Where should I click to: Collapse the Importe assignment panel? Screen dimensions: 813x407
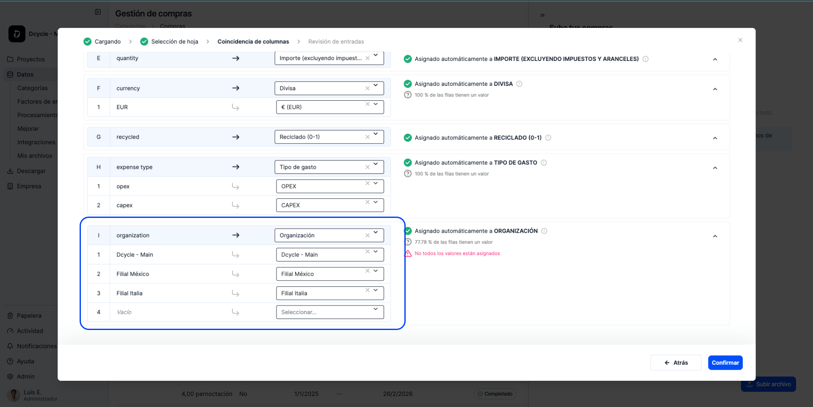715,60
